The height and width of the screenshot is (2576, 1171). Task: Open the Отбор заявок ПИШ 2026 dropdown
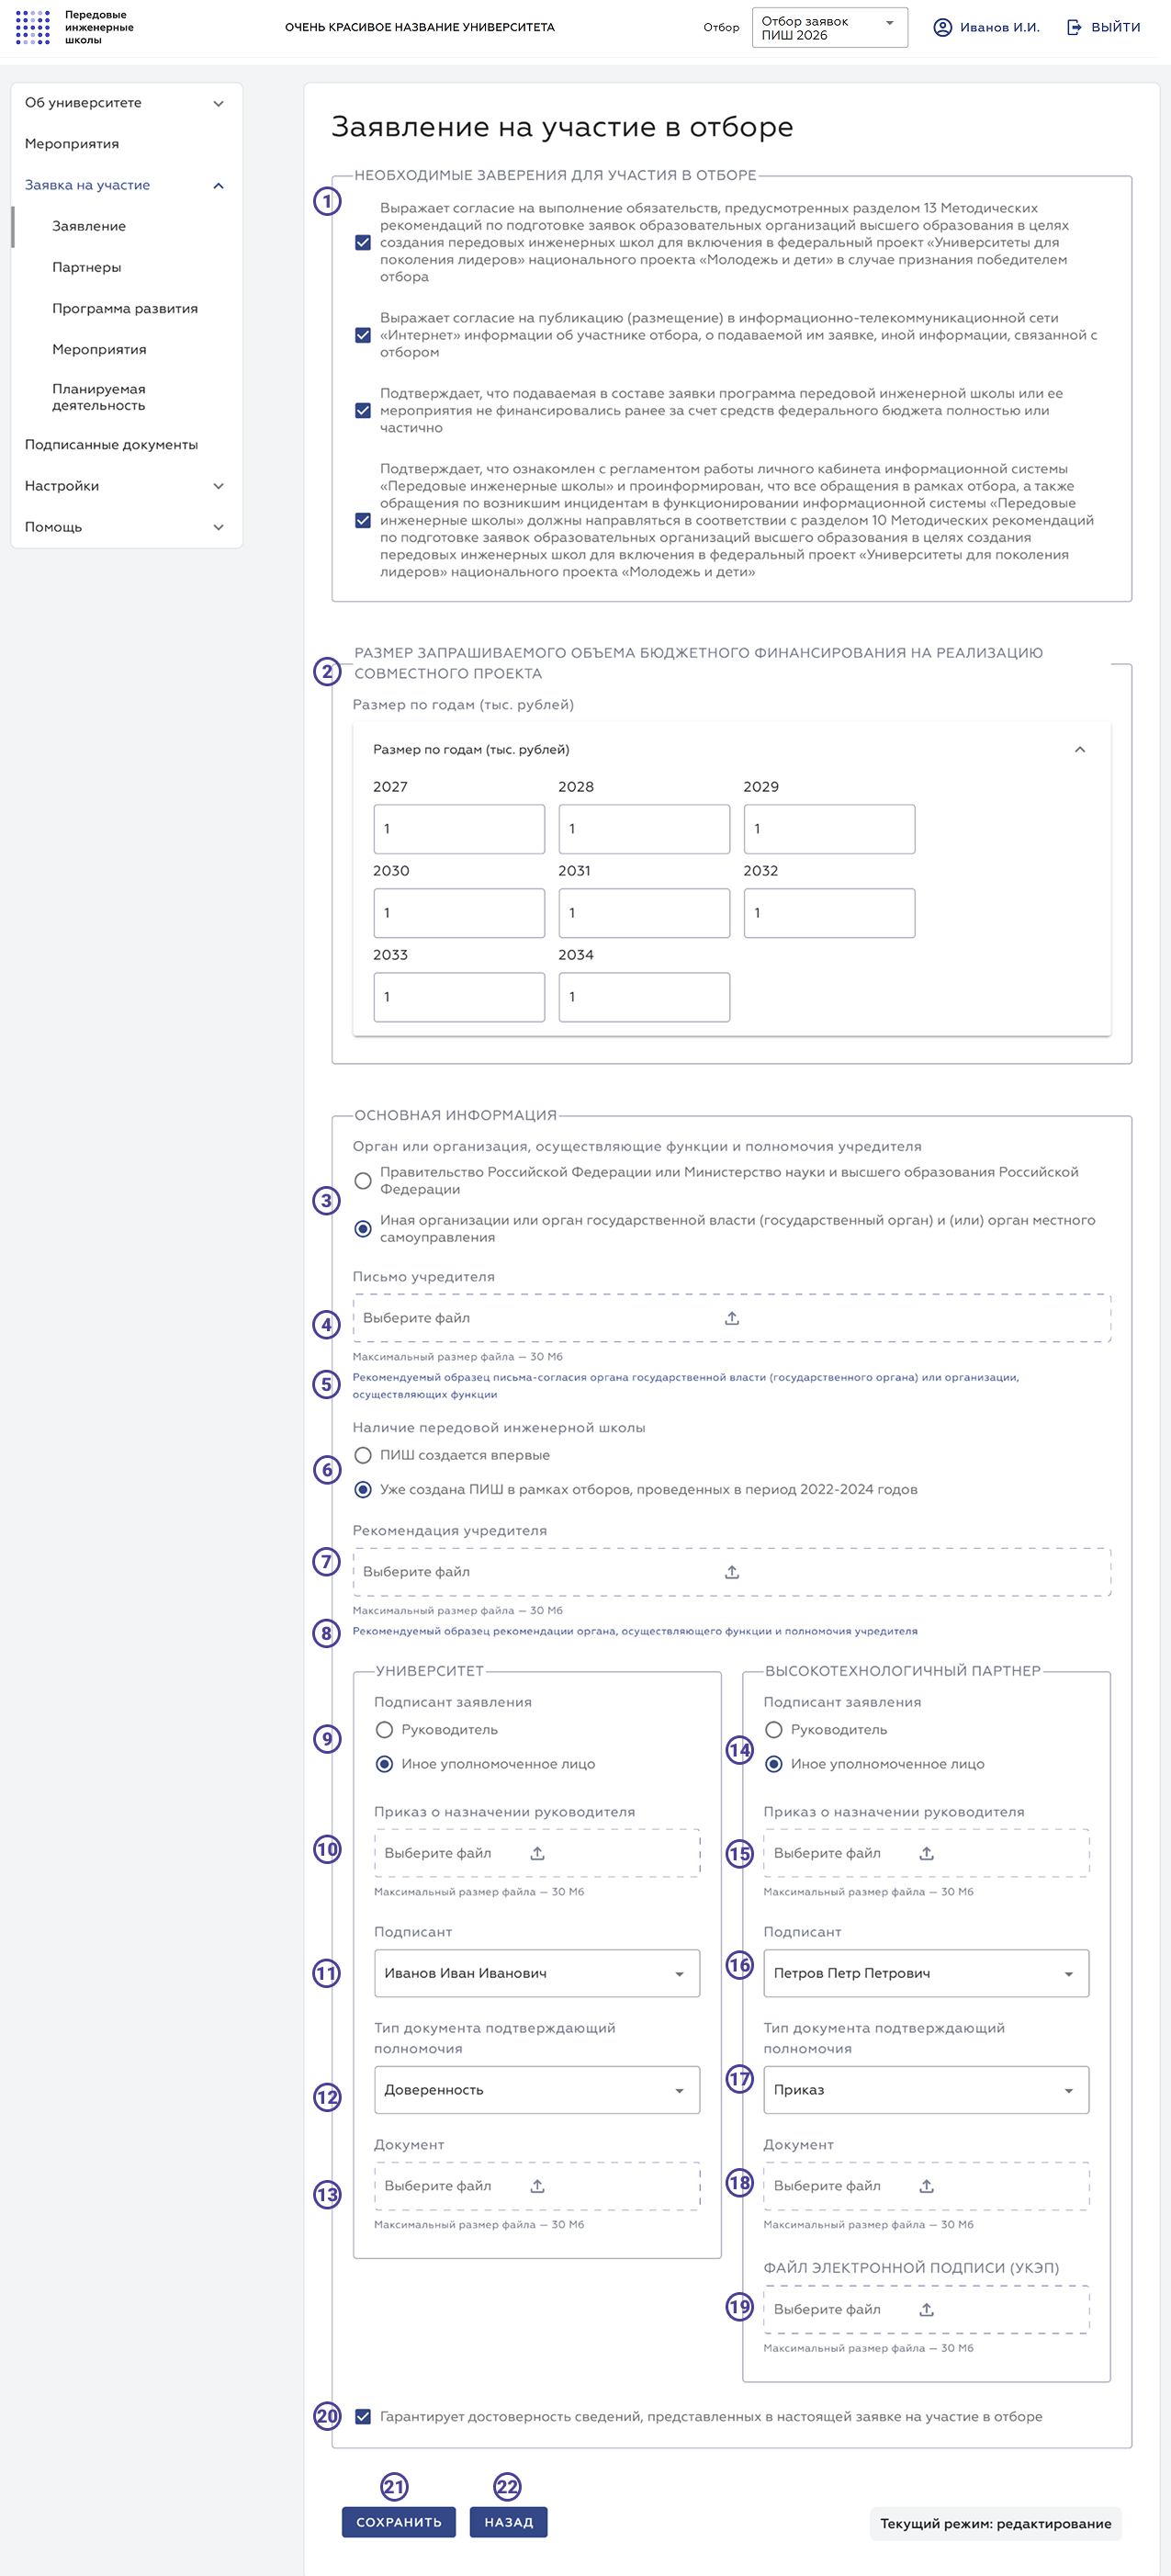(x=830, y=28)
